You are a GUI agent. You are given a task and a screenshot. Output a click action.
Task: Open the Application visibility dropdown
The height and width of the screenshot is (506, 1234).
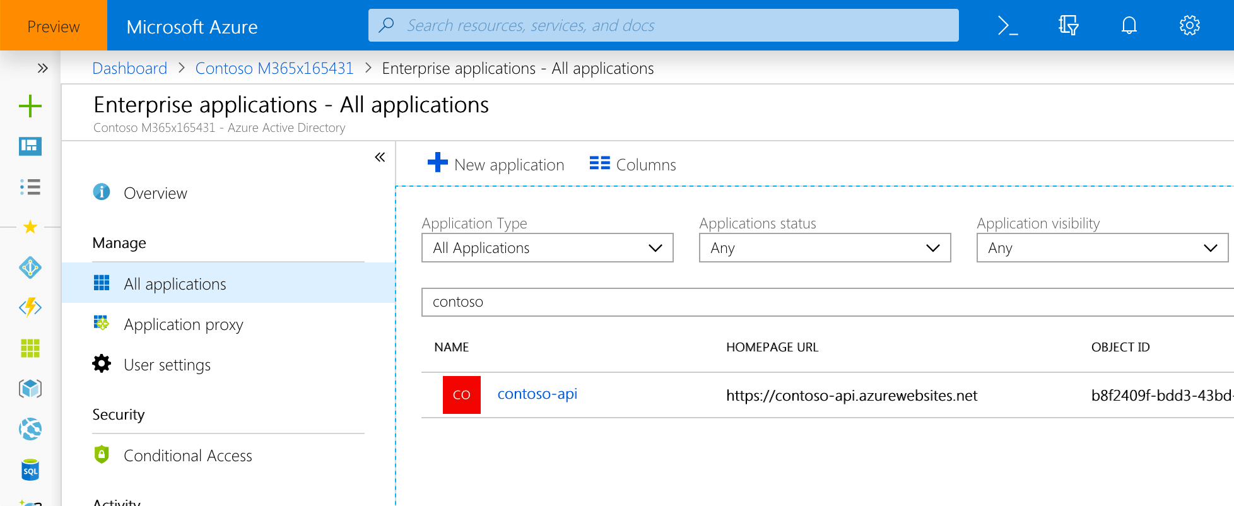click(x=1102, y=248)
